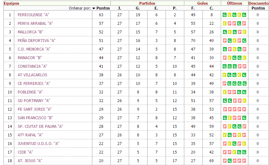
Task: Sort table by the Puntos column header
Action: click(x=103, y=8)
